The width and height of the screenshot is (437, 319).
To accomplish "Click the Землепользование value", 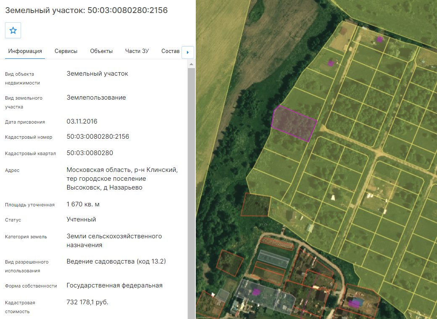I will coord(96,98).
